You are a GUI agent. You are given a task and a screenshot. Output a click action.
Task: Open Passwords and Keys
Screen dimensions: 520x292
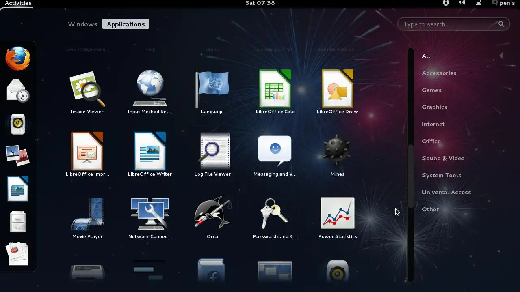point(275,217)
